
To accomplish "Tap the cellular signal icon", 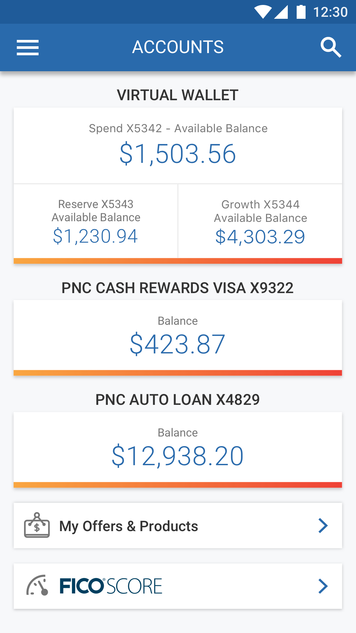I will click(281, 12).
